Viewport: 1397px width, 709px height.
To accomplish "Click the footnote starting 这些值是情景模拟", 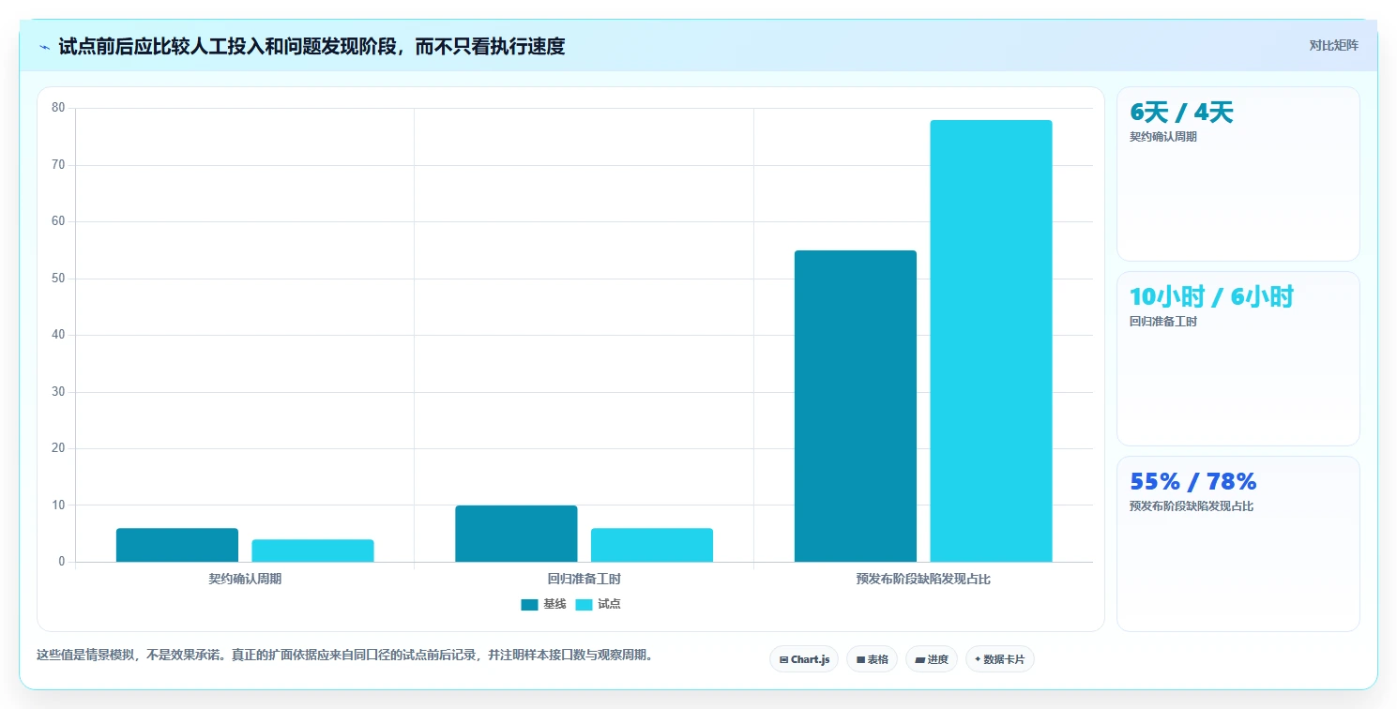I will 344,655.
